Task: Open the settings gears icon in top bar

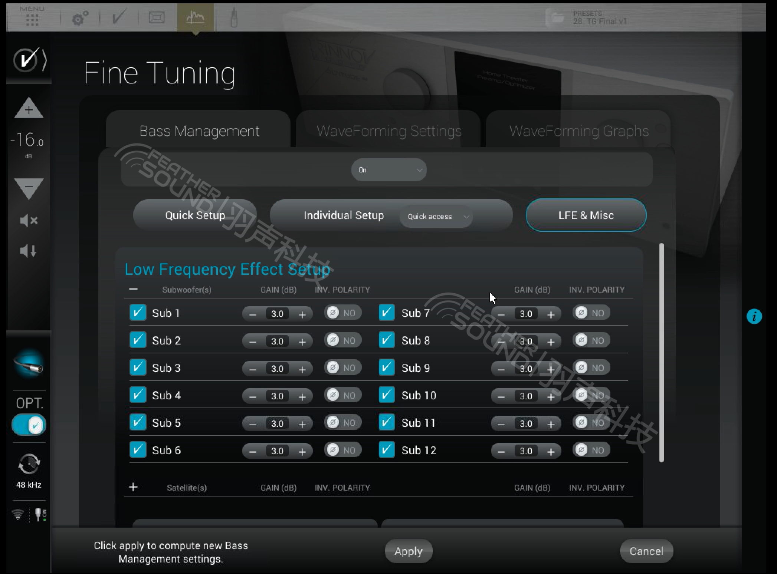Action: (80, 18)
